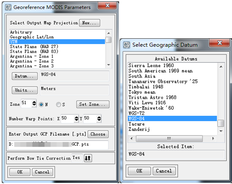Select State Plane (NAD 27) projection
This screenshot has height=184, width=232.
click(57, 47)
